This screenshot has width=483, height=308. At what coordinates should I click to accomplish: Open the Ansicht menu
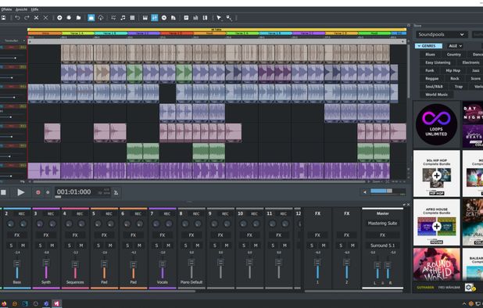click(x=21, y=9)
